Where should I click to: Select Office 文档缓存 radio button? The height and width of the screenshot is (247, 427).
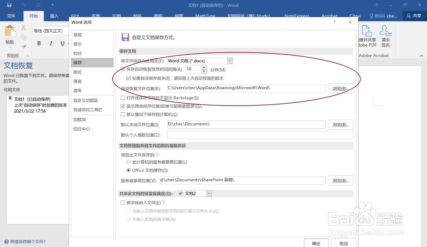(128, 170)
